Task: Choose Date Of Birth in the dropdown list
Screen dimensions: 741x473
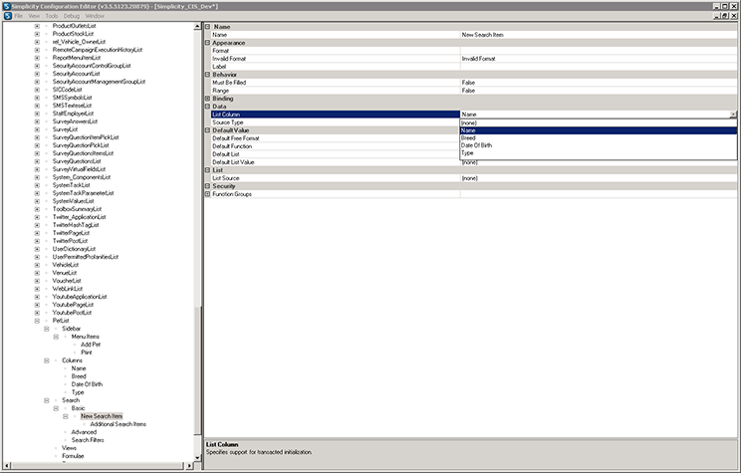Action: click(599, 145)
